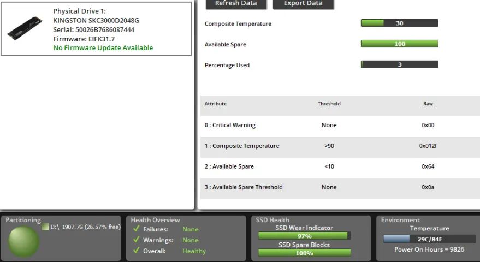The image size is (480, 262).
Task: Click the threshold value <10
Action: pyautogui.click(x=329, y=166)
